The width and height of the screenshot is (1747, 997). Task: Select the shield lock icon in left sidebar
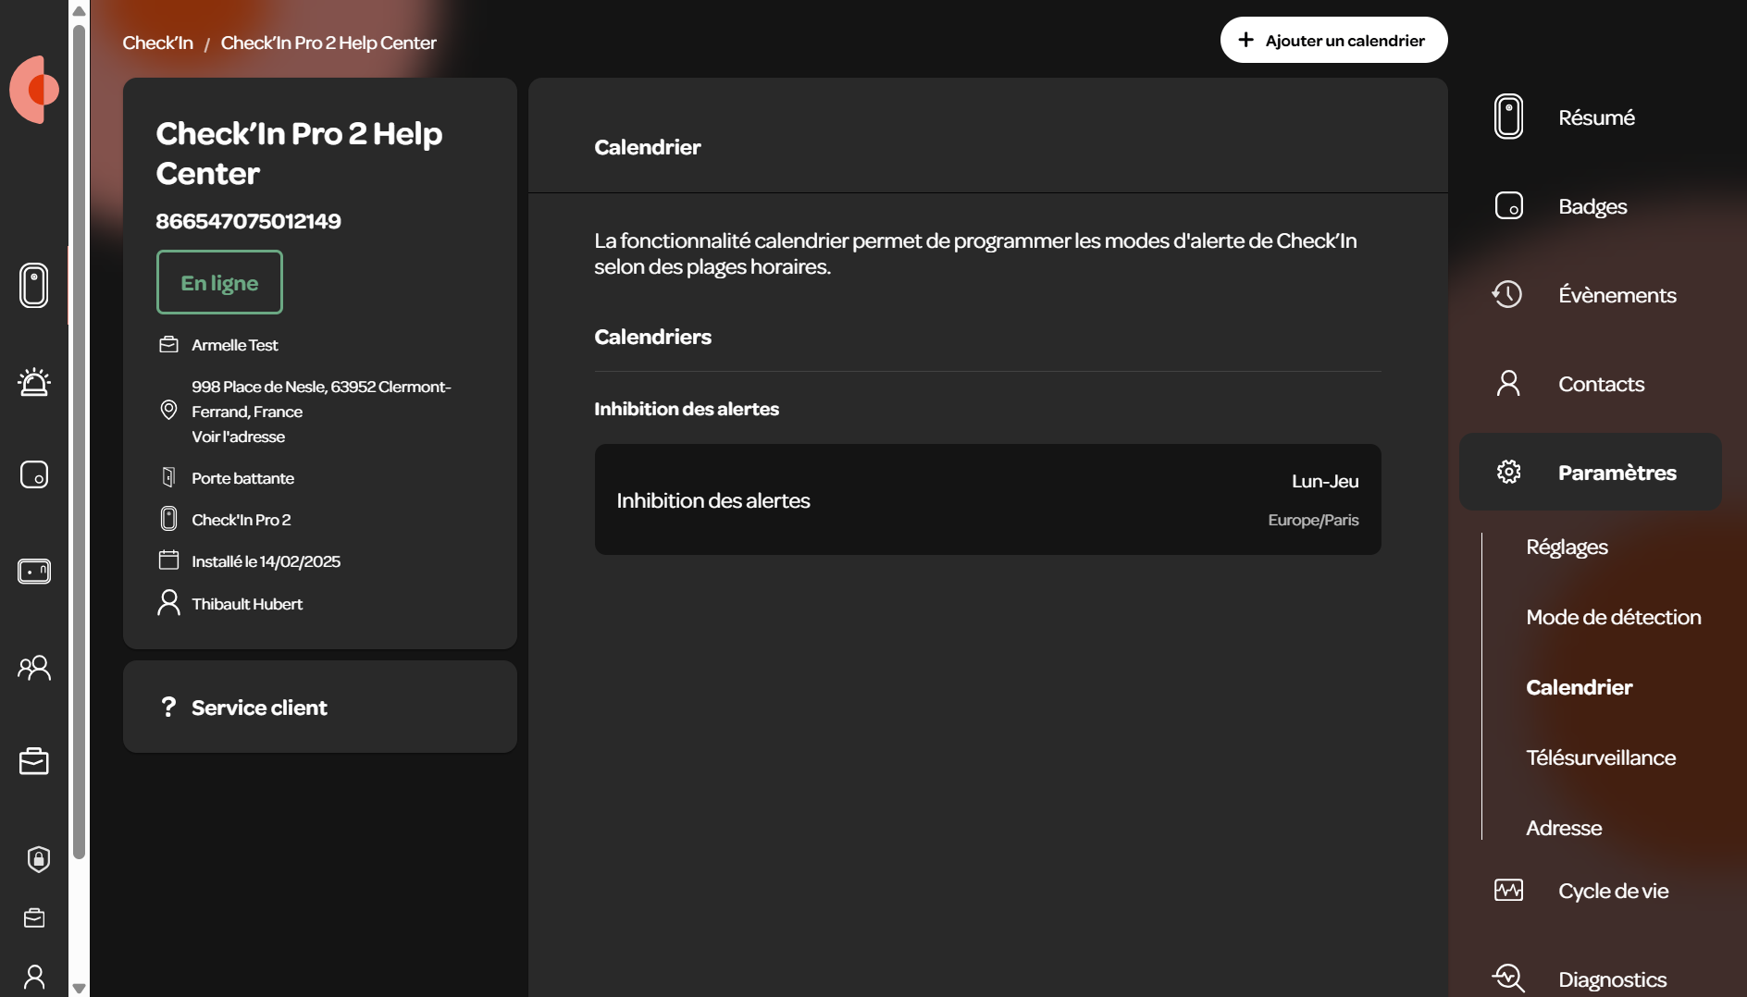tap(38, 859)
